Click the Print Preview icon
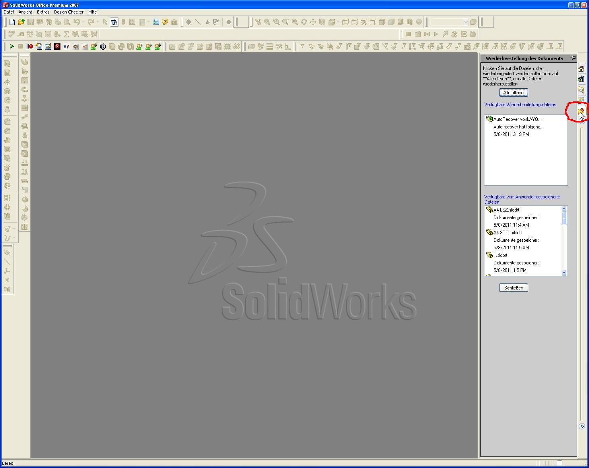589x468 pixels. (x=67, y=22)
